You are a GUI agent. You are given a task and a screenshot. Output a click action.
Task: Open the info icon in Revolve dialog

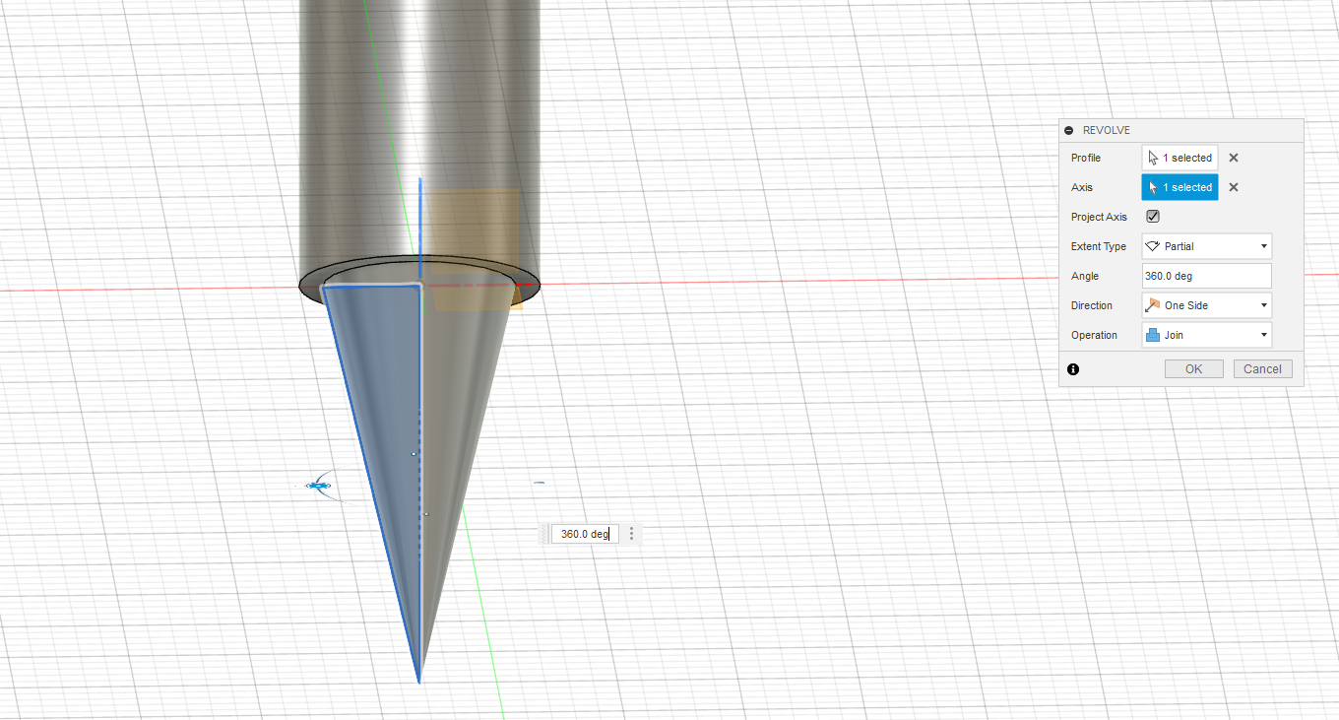(x=1073, y=369)
